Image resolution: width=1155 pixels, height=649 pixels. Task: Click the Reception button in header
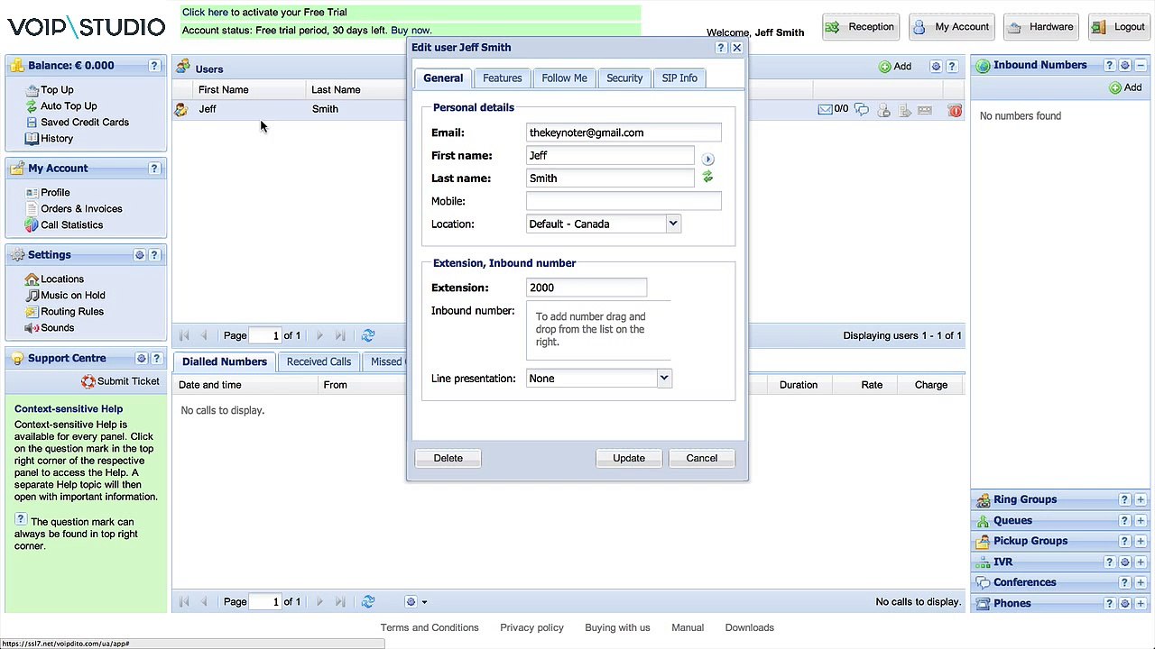859,27
